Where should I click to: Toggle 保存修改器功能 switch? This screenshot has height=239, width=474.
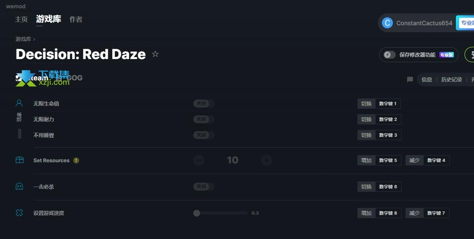tap(389, 55)
